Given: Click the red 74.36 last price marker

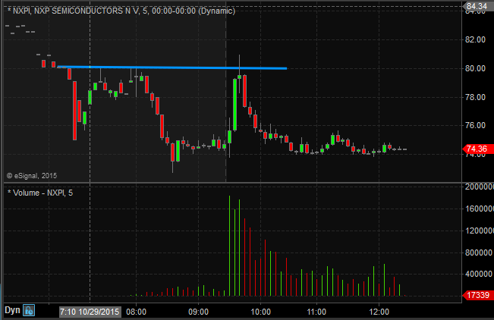Looking at the screenshot, I should (x=477, y=149).
